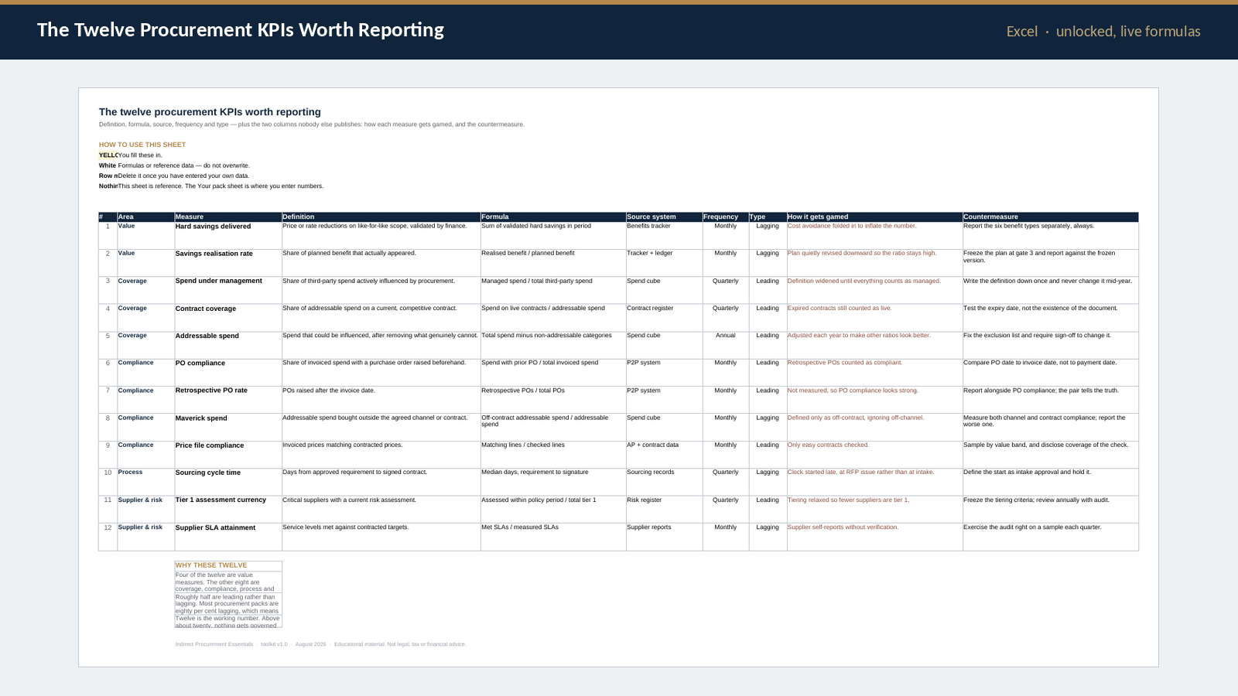Select the 'How it gets gamed' header

[874, 217]
